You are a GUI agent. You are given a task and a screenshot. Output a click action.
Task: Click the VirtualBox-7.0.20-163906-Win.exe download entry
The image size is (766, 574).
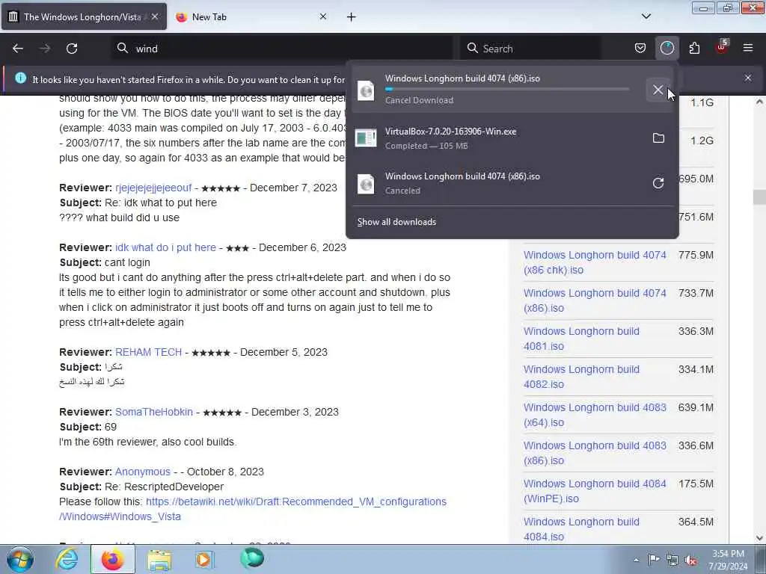512,138
